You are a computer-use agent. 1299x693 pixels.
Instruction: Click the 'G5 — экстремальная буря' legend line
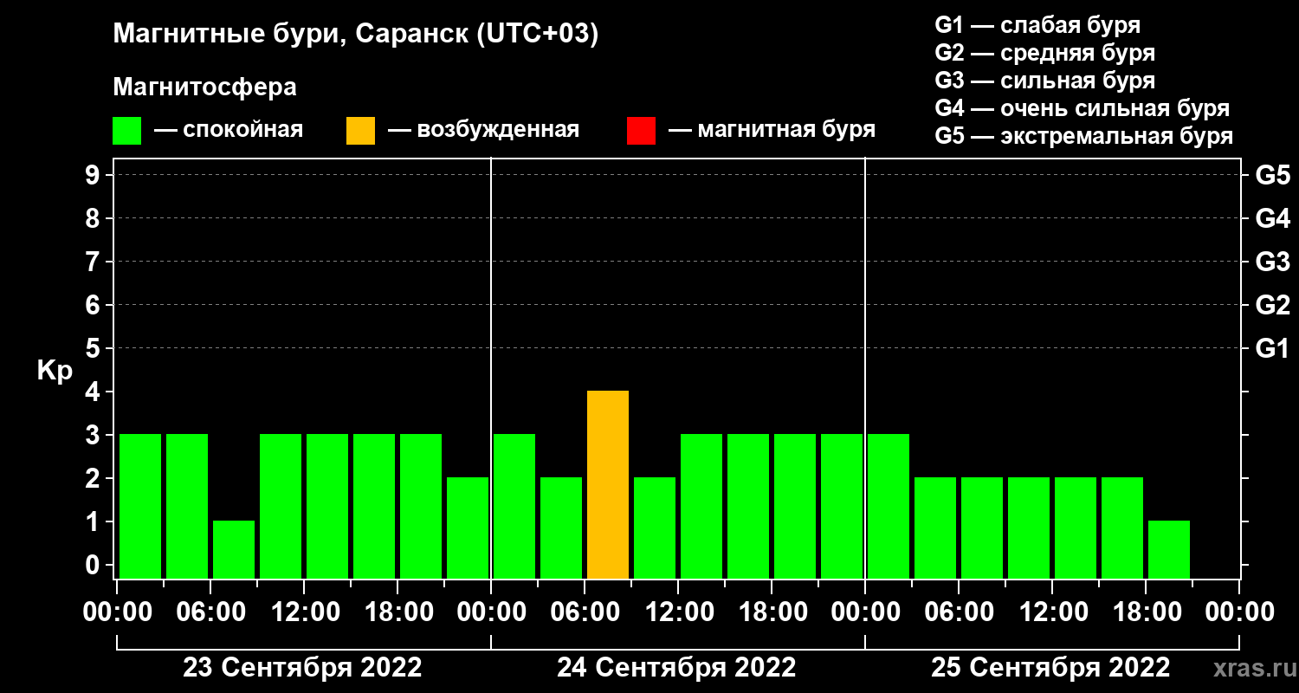1083,136
